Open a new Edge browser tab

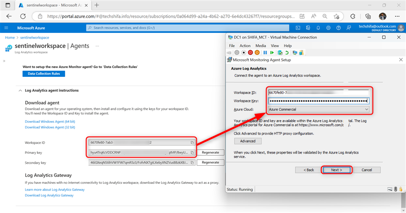96,5
